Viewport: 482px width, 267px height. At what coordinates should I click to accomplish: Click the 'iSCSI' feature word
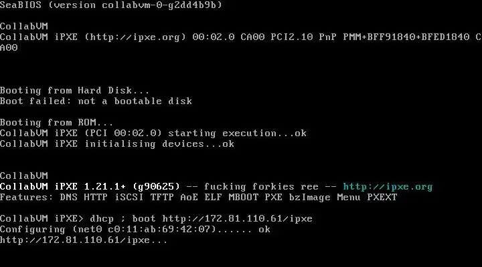129,198
